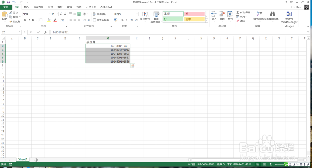
Task: Open the font size dropdown
Action: [x=57, y=14]
